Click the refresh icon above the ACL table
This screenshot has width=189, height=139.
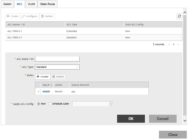(179, 16)
